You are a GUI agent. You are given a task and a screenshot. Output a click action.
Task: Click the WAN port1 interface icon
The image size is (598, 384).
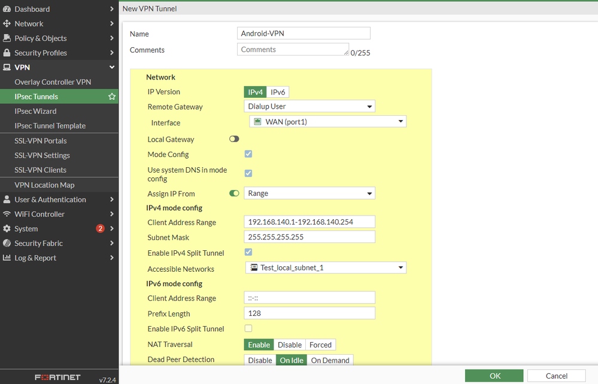click(x=258, y=122)
